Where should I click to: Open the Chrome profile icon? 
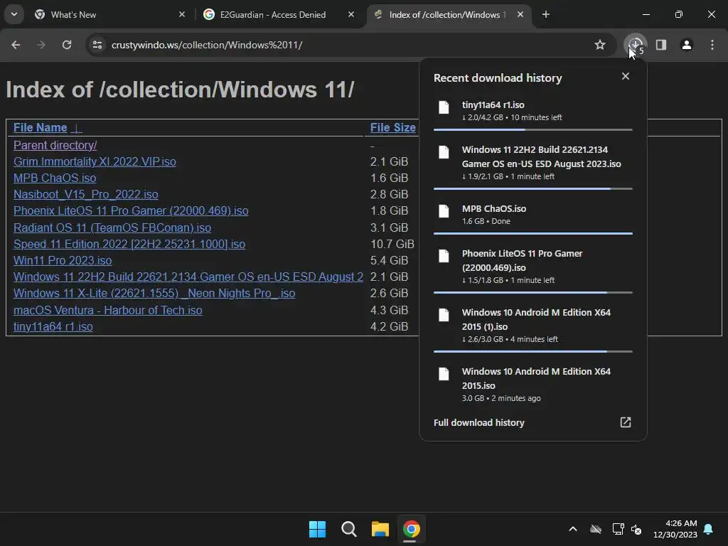(687, 45)
